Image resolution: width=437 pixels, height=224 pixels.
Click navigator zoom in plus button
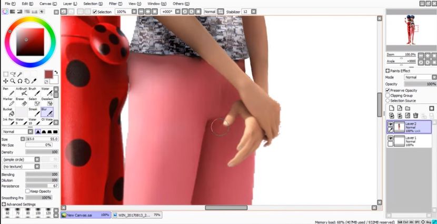pos(427,55)
